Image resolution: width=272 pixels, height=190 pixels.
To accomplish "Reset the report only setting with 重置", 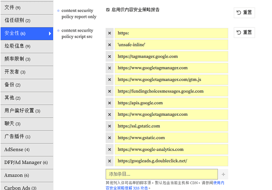I will pos(244,13).
